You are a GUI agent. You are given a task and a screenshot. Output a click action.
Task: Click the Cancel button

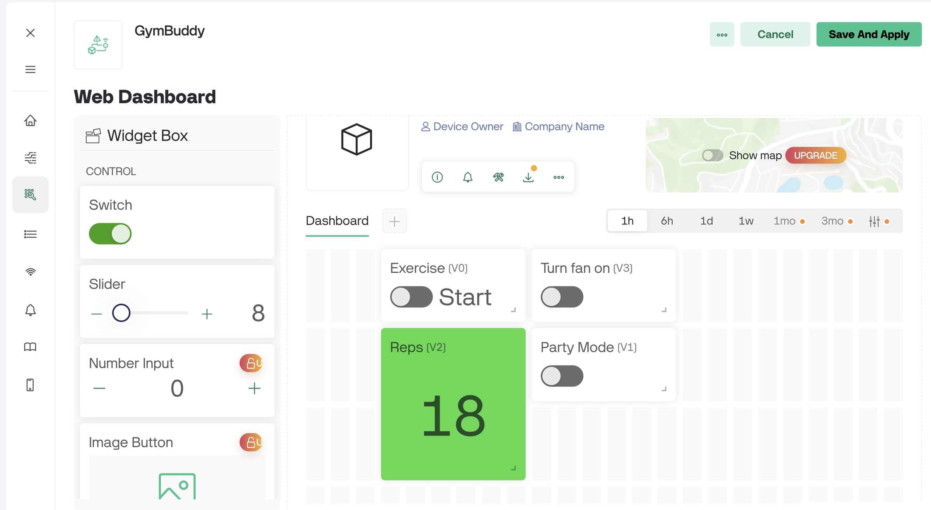pyautogui.click(x=775, y=35)
